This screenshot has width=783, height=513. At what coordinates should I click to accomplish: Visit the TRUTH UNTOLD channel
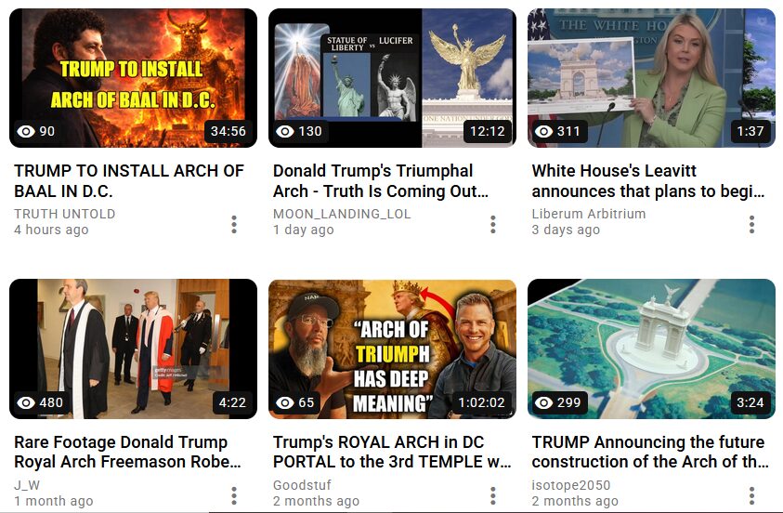click(x=65, y=214)
